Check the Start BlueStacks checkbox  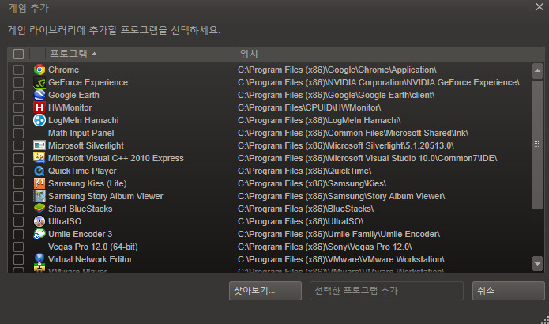pos(18,209)
